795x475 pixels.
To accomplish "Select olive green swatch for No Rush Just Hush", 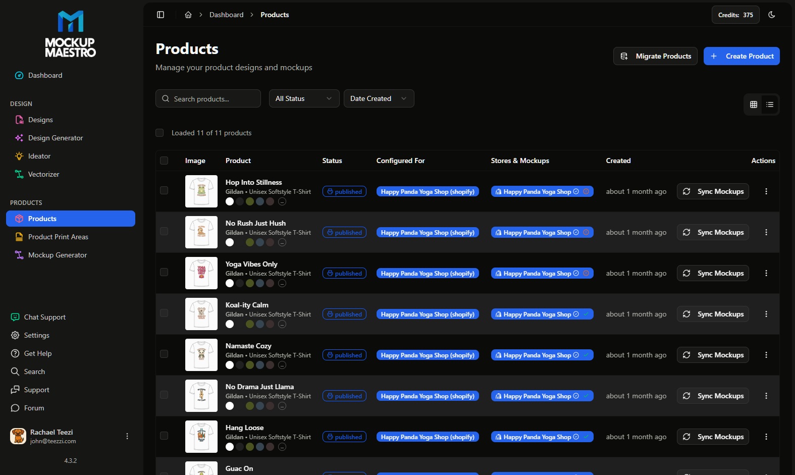I will [250, 242].
